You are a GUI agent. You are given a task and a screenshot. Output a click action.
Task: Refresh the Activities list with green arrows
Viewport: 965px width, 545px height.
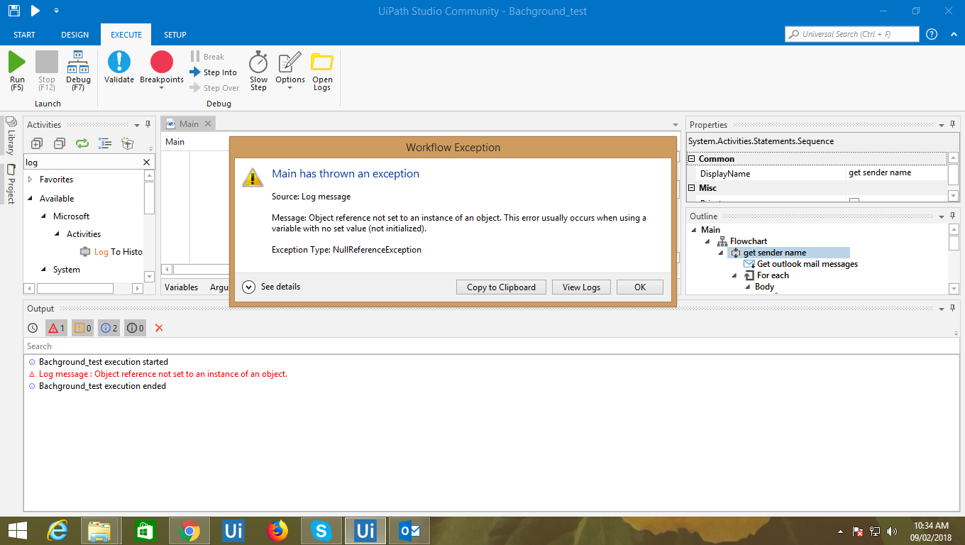[82, 143]
